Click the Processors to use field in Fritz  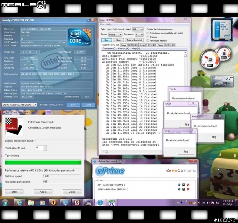(40, 148)
